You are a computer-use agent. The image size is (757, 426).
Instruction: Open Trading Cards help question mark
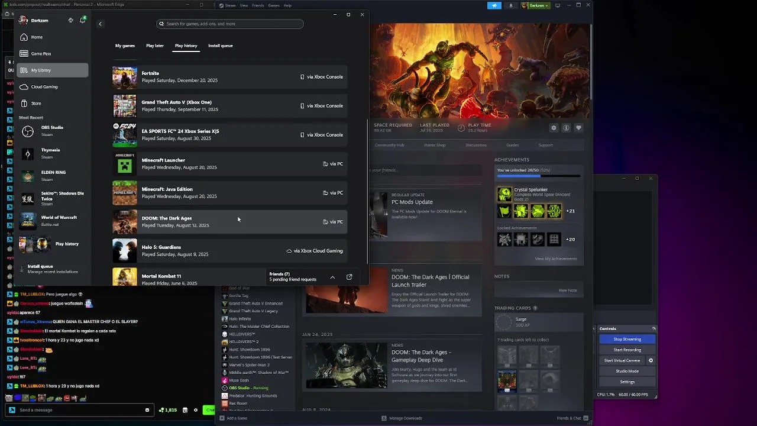tap(535, 308)
